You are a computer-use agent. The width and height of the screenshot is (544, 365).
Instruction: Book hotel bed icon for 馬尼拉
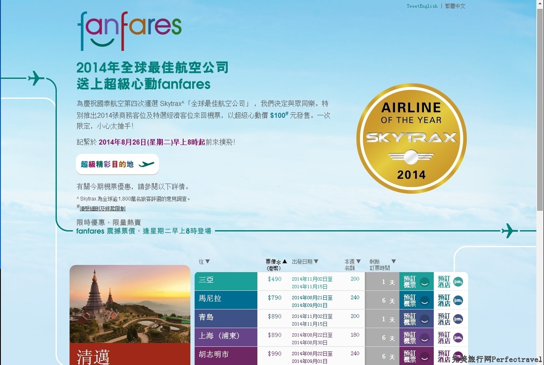[x=458, y=301]
